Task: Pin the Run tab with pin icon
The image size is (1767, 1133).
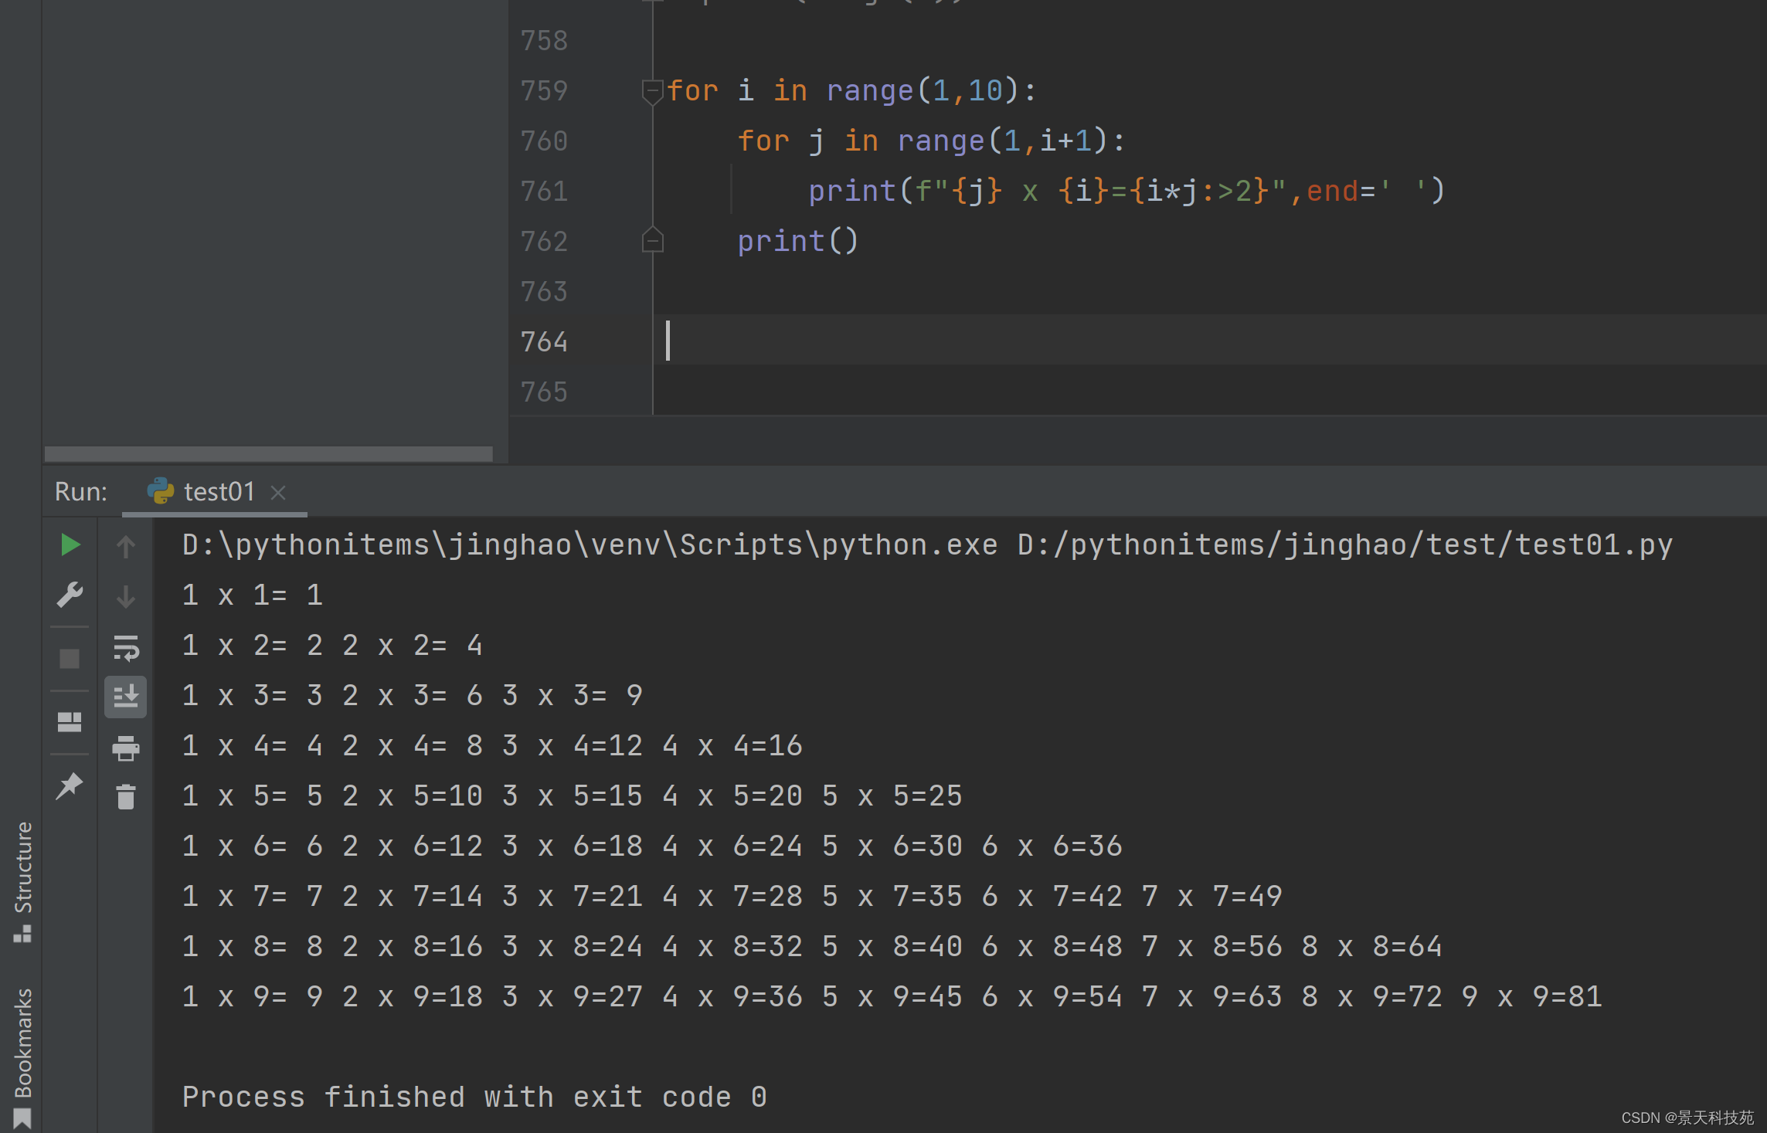Action: (70, 785)
